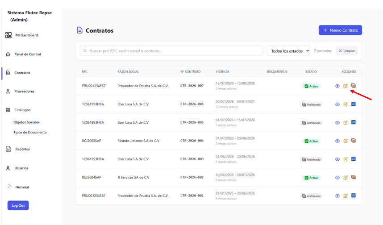Image resolution: width=383 pixels, height=225 pixels.
Task: Click the Activo badge for CTR-2026-007
Action: tap(311, 86)
